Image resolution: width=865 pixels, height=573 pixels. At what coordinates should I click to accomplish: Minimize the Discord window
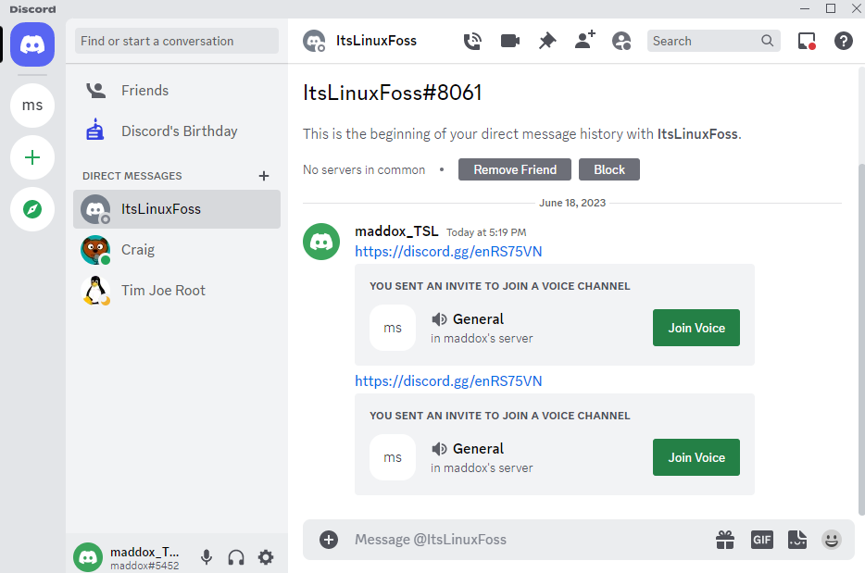coord(805,8)
